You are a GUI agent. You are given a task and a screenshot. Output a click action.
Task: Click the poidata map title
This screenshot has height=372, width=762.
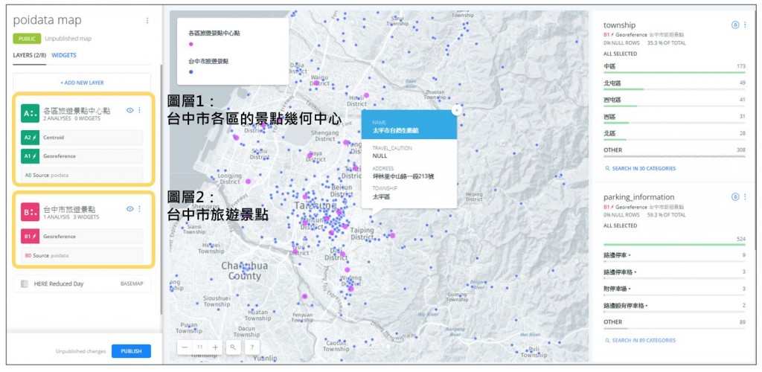point(47,20)
